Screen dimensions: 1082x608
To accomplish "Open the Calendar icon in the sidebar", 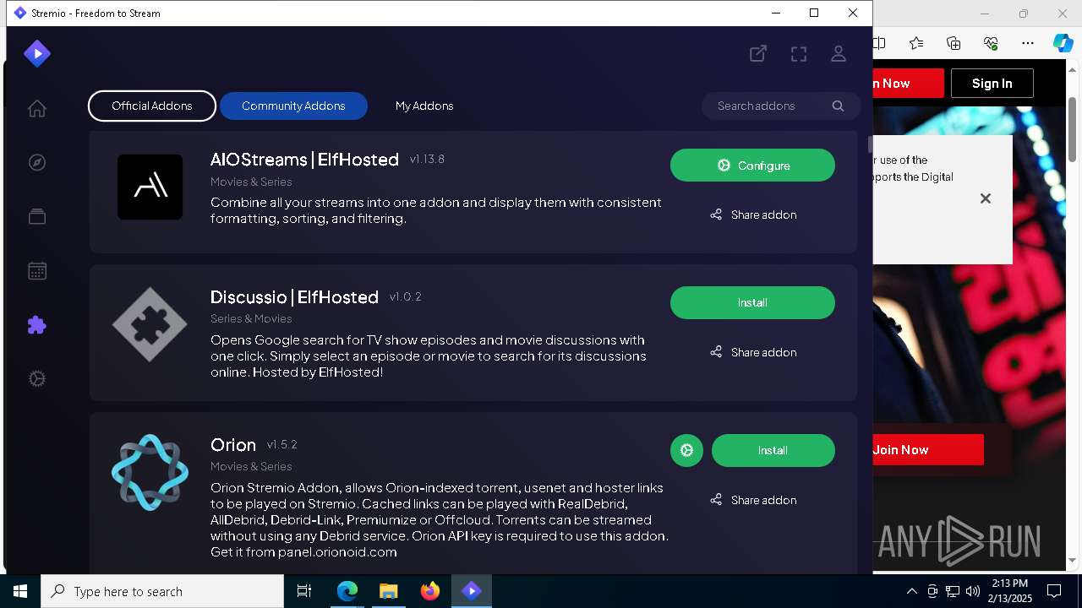I will [x=36, y=270].
